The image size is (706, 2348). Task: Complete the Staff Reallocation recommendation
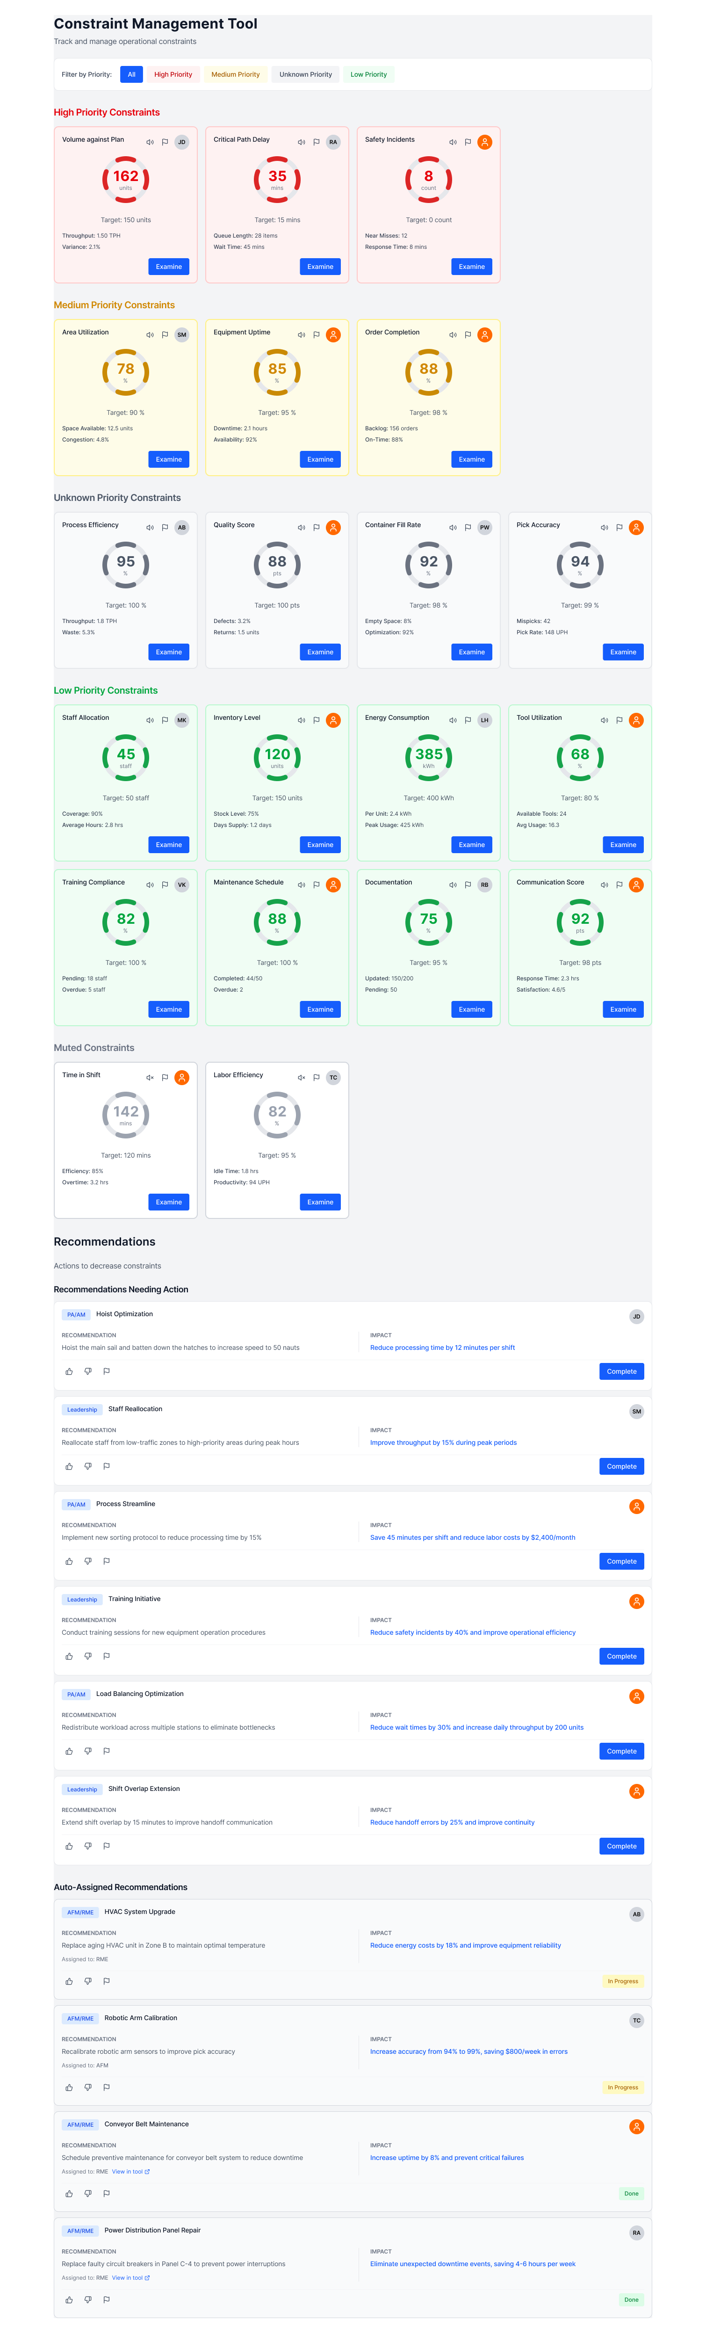pyautogui.click(x=622, y=1467)
